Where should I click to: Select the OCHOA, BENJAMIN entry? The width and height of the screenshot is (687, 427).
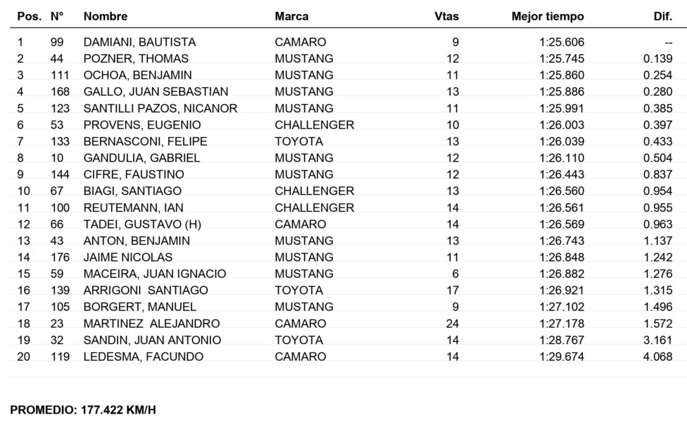[x=137, y=75]
